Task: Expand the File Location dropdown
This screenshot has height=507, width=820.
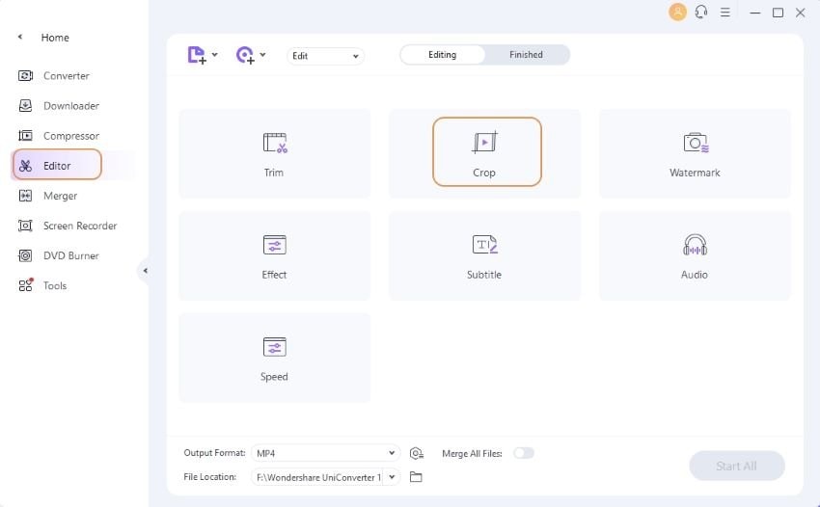Action: pyautogui.click(x=393, y=477)
